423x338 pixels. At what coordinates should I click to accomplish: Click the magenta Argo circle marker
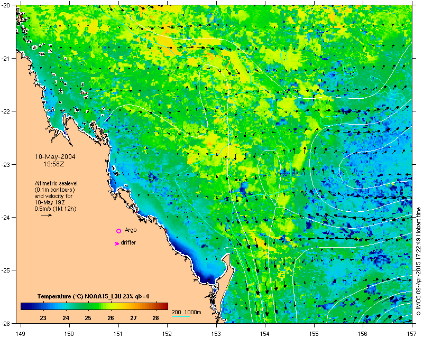[118, 231]
